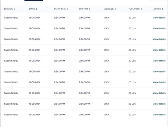Viewport: 168px width, 127px height.
Task: Toggle sorting on Start Time column
Action: 67,9
